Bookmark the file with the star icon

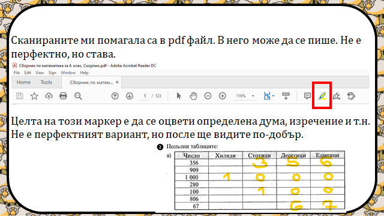point(34,96)
